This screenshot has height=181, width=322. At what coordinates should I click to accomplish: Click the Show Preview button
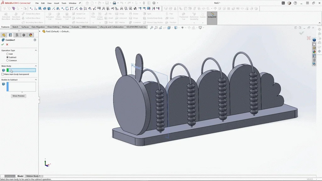[19, 96]
